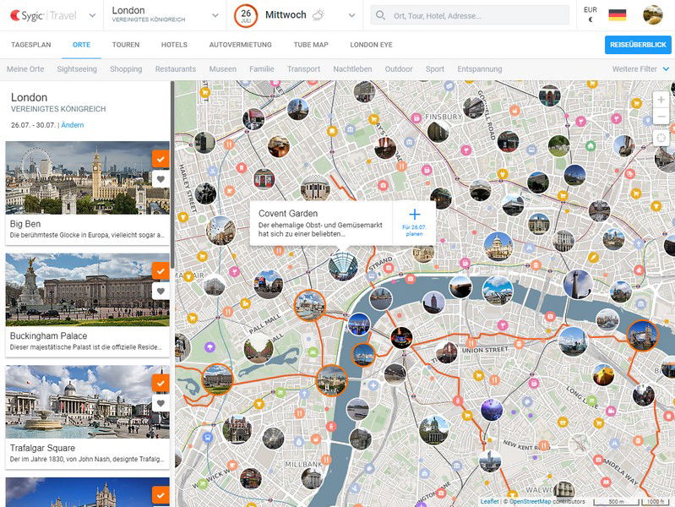The height and width of the screenshot is (507, 675).
Task: Toggle the Museen filter
Action: pos(222,69)
